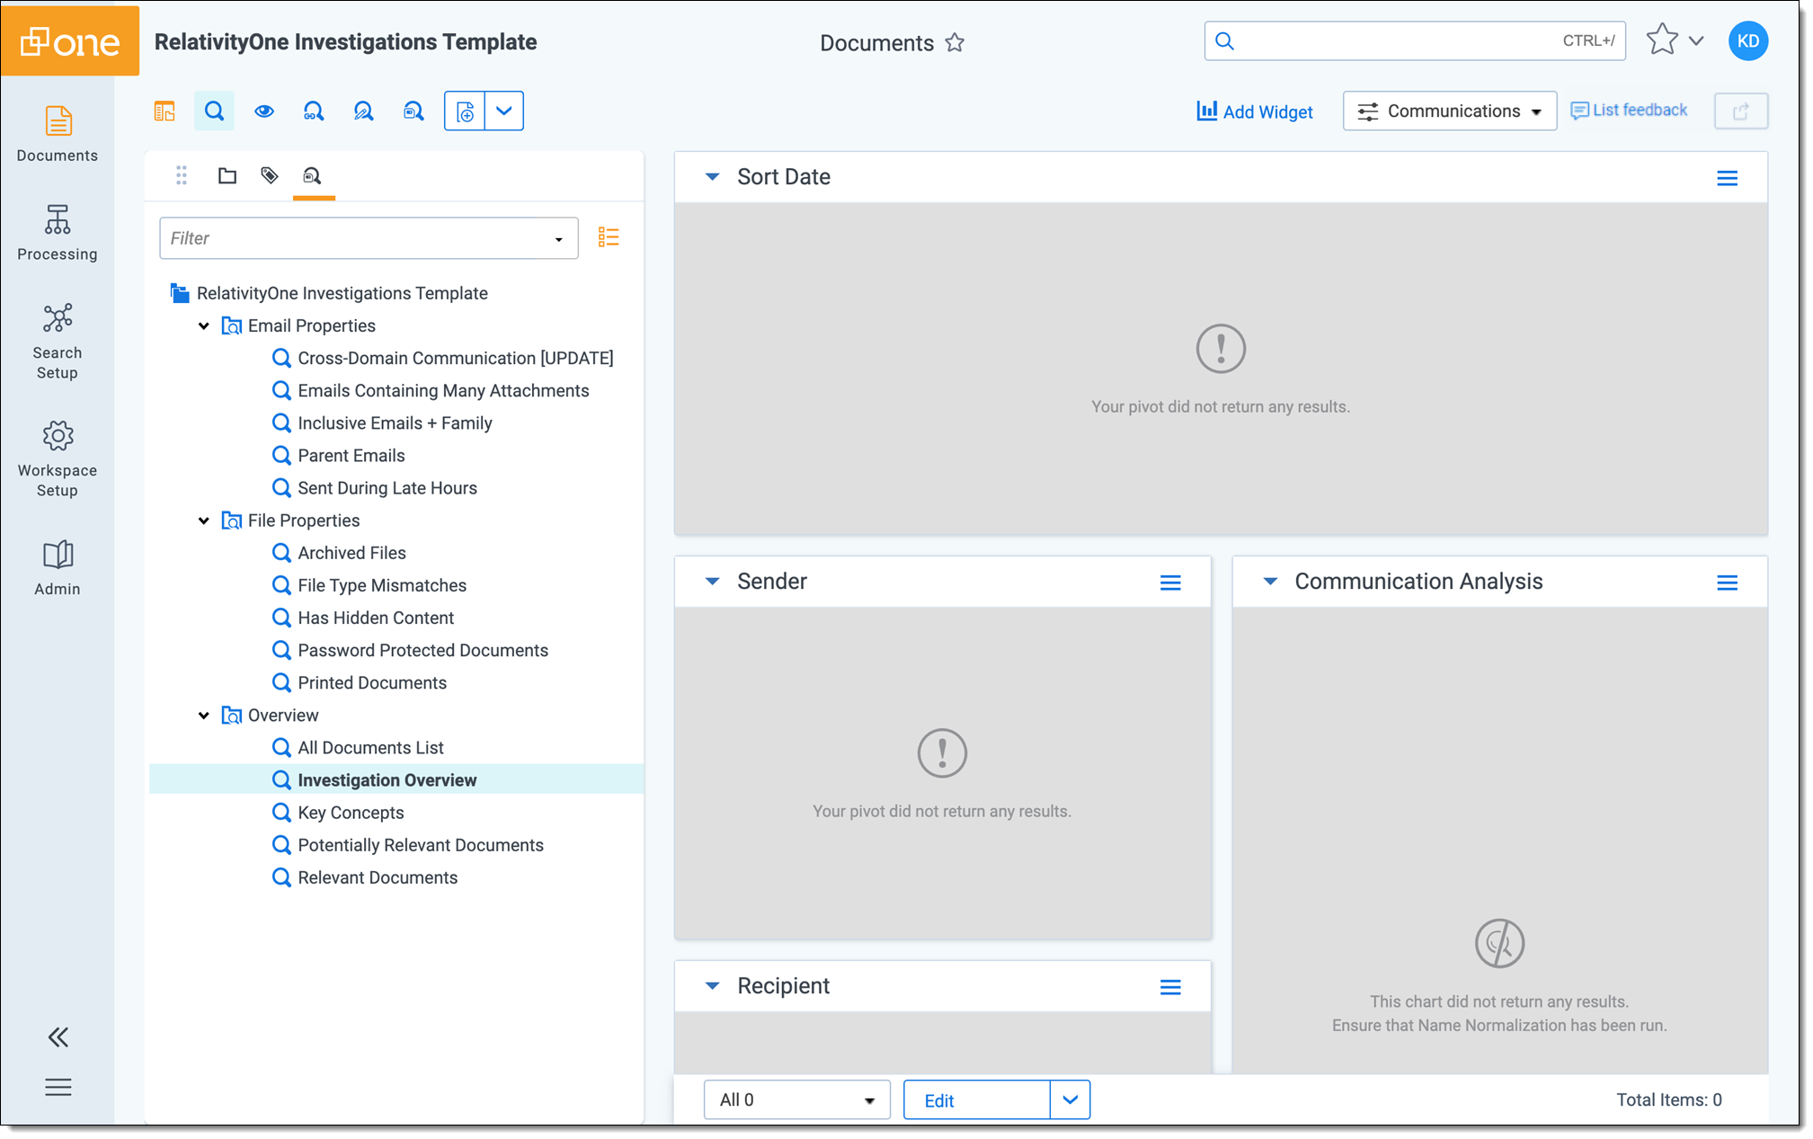Open Printed Documents saved search
The image size is (1813, 1139).
(371, 682)
